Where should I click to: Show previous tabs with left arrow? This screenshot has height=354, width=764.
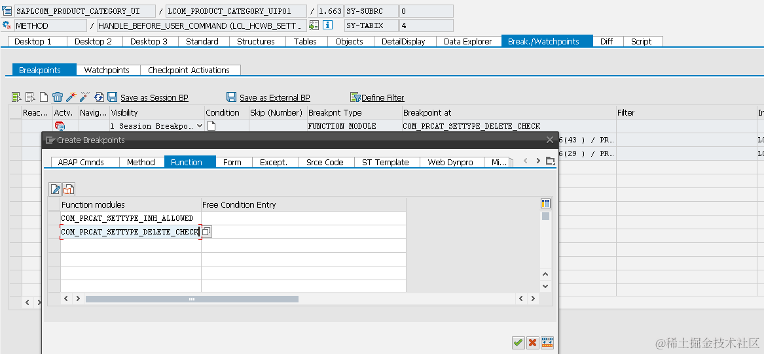[x=524, y=161]
